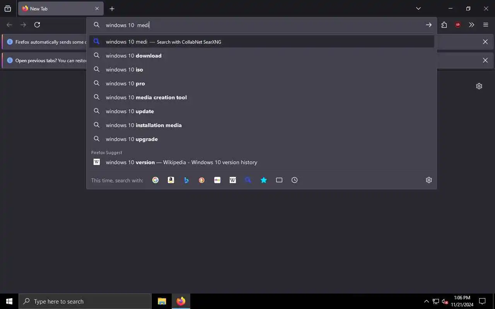Open the Windows Start menu
This screenshot has width=495, height=309.
coord(9,301)
